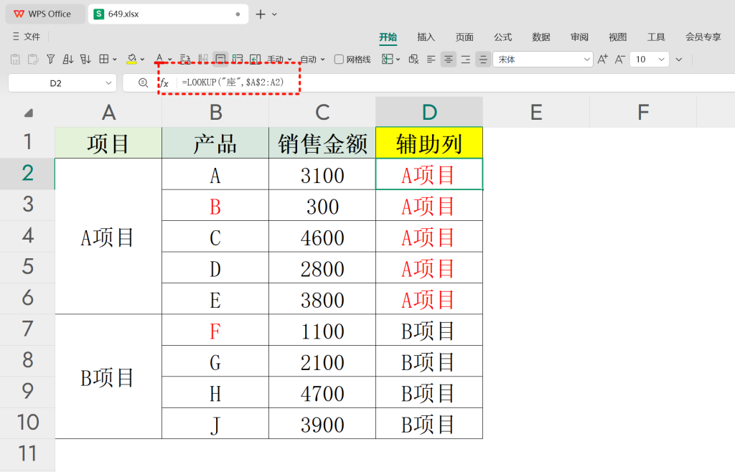The height and width of the screenshot is (472, 735).
Task: Decrease font size with A- icon
Action: [x=619, y=60]
